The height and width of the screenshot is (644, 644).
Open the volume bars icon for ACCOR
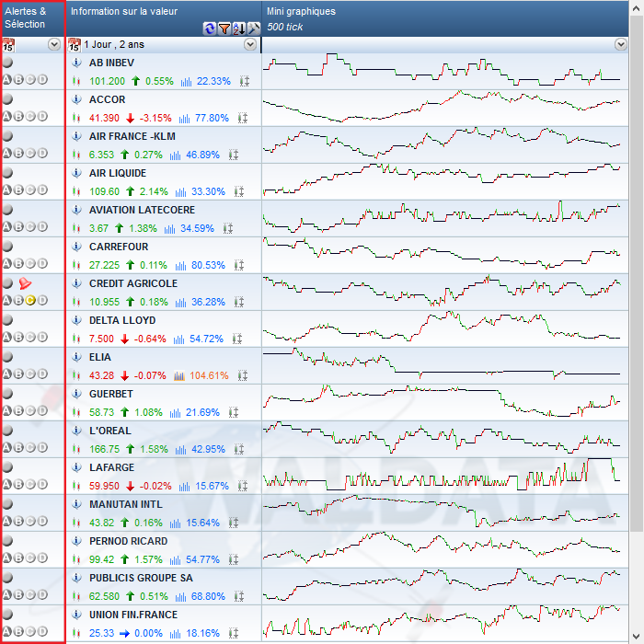click(x=184, y=119)
